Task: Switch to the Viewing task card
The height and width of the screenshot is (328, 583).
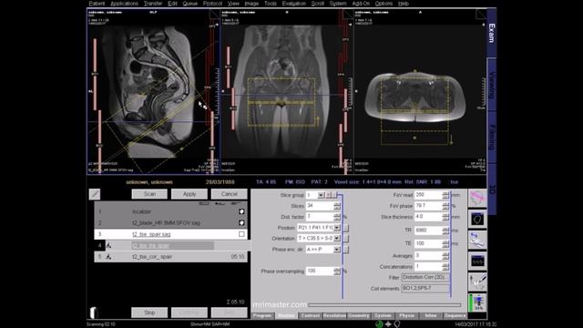Action: 492,85
